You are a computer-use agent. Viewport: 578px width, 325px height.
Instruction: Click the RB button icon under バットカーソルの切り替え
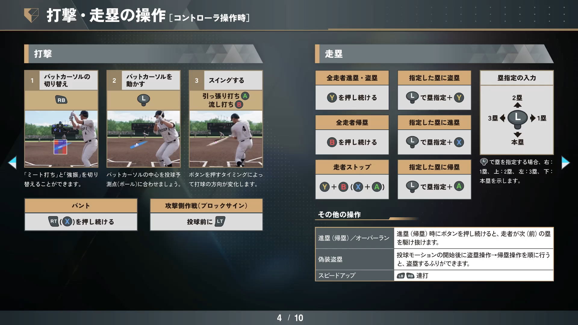coord(61,100)
